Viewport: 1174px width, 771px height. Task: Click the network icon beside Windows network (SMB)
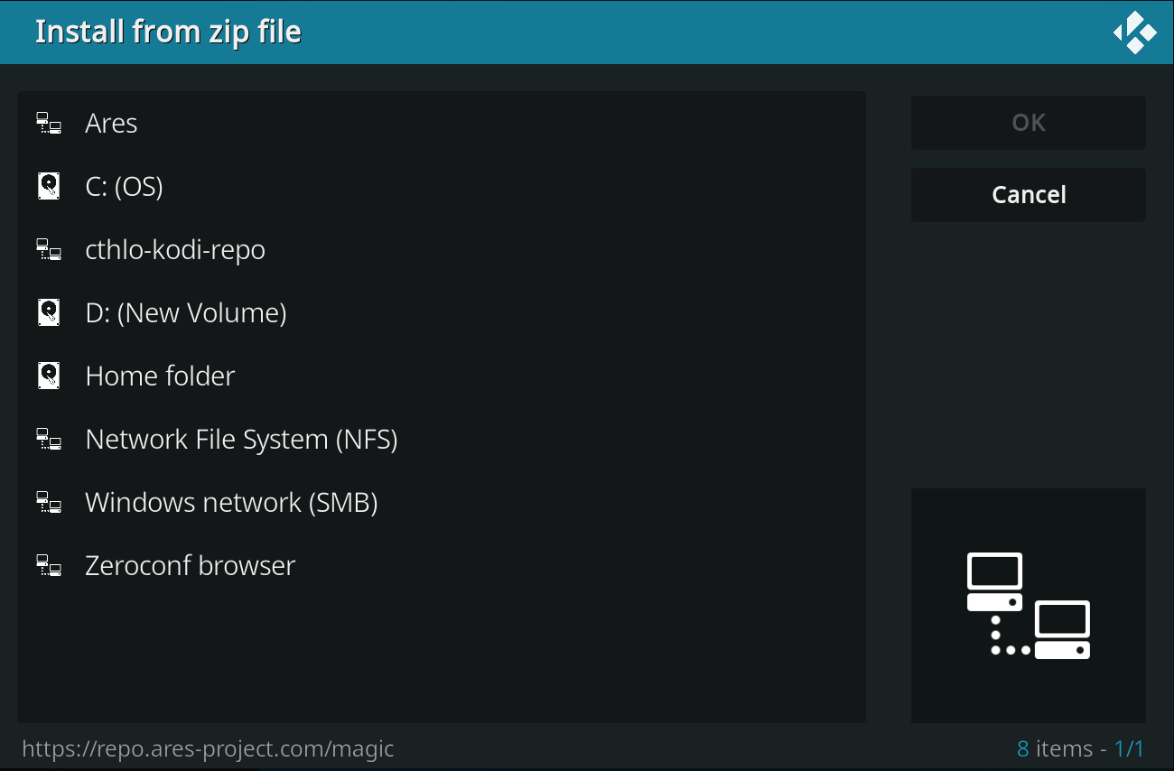click(x=49, y=502)
